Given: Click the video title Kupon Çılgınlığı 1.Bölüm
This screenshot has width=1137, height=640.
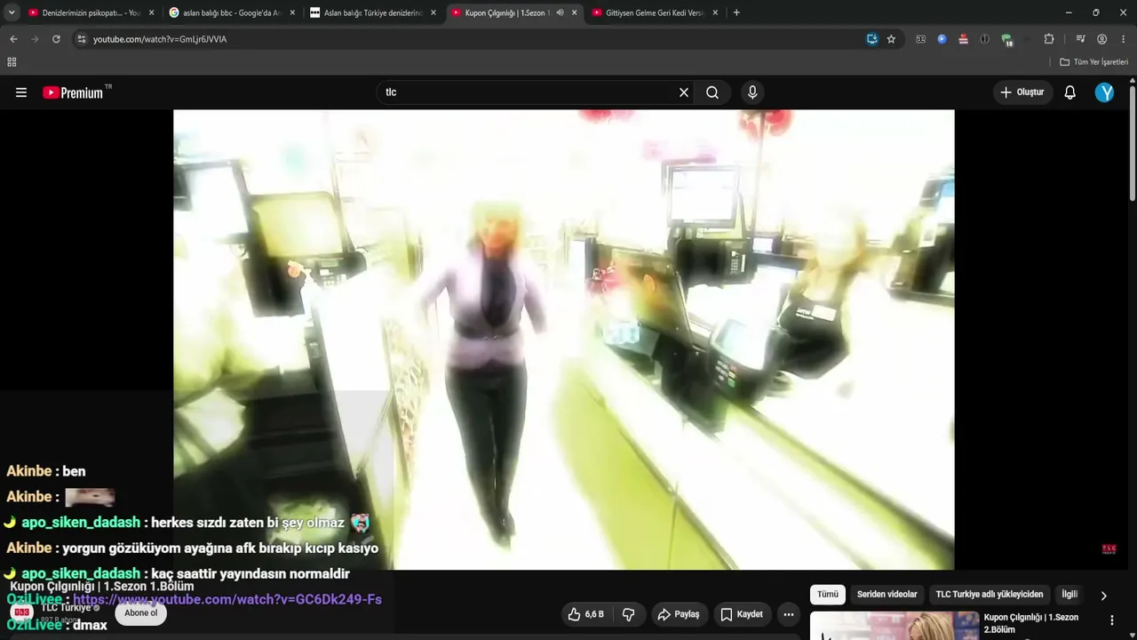Looking at the screenshot, I should click(x=102, y=587).
